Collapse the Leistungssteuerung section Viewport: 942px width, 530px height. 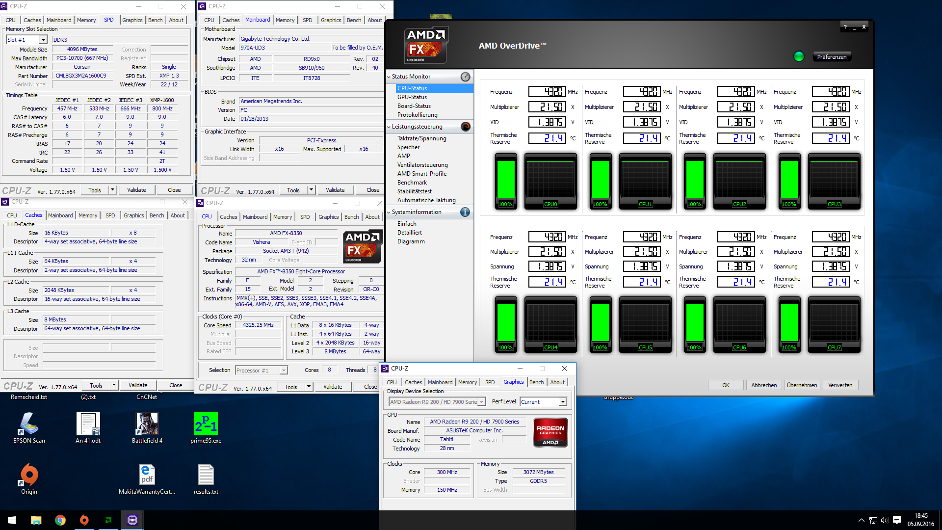point(389,127)
